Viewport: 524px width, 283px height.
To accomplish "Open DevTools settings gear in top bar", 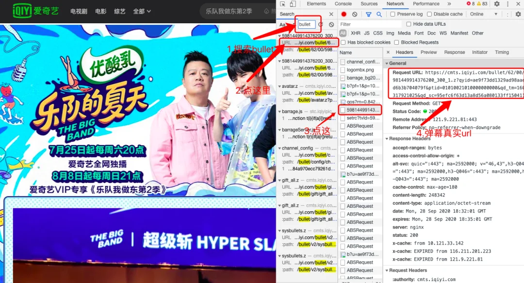I will [x=497, y=4].
